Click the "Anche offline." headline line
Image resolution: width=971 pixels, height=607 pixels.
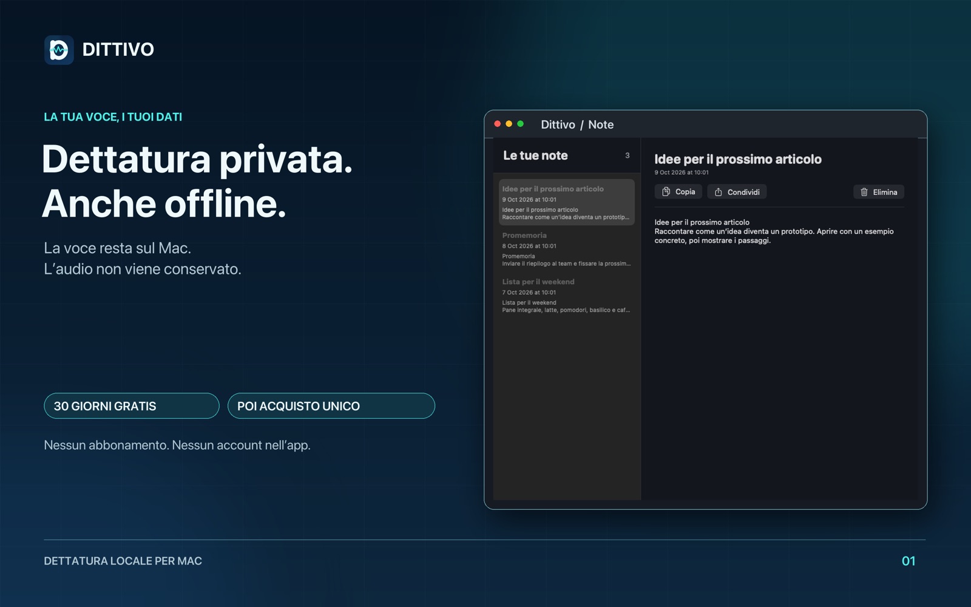coord(164,203)
